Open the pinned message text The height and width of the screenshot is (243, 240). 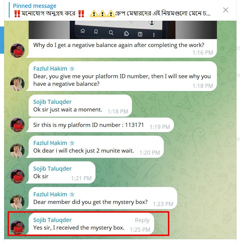(x=112, y=13)
